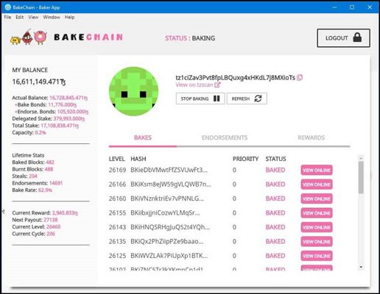Open the Window menu
The width and height of the screenshot is (380, 294).
[x=52, y=17]
